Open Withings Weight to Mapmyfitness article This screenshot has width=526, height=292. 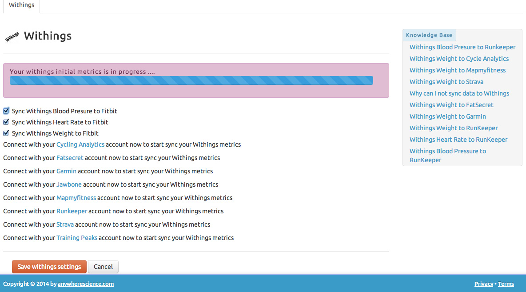(458, 70)
